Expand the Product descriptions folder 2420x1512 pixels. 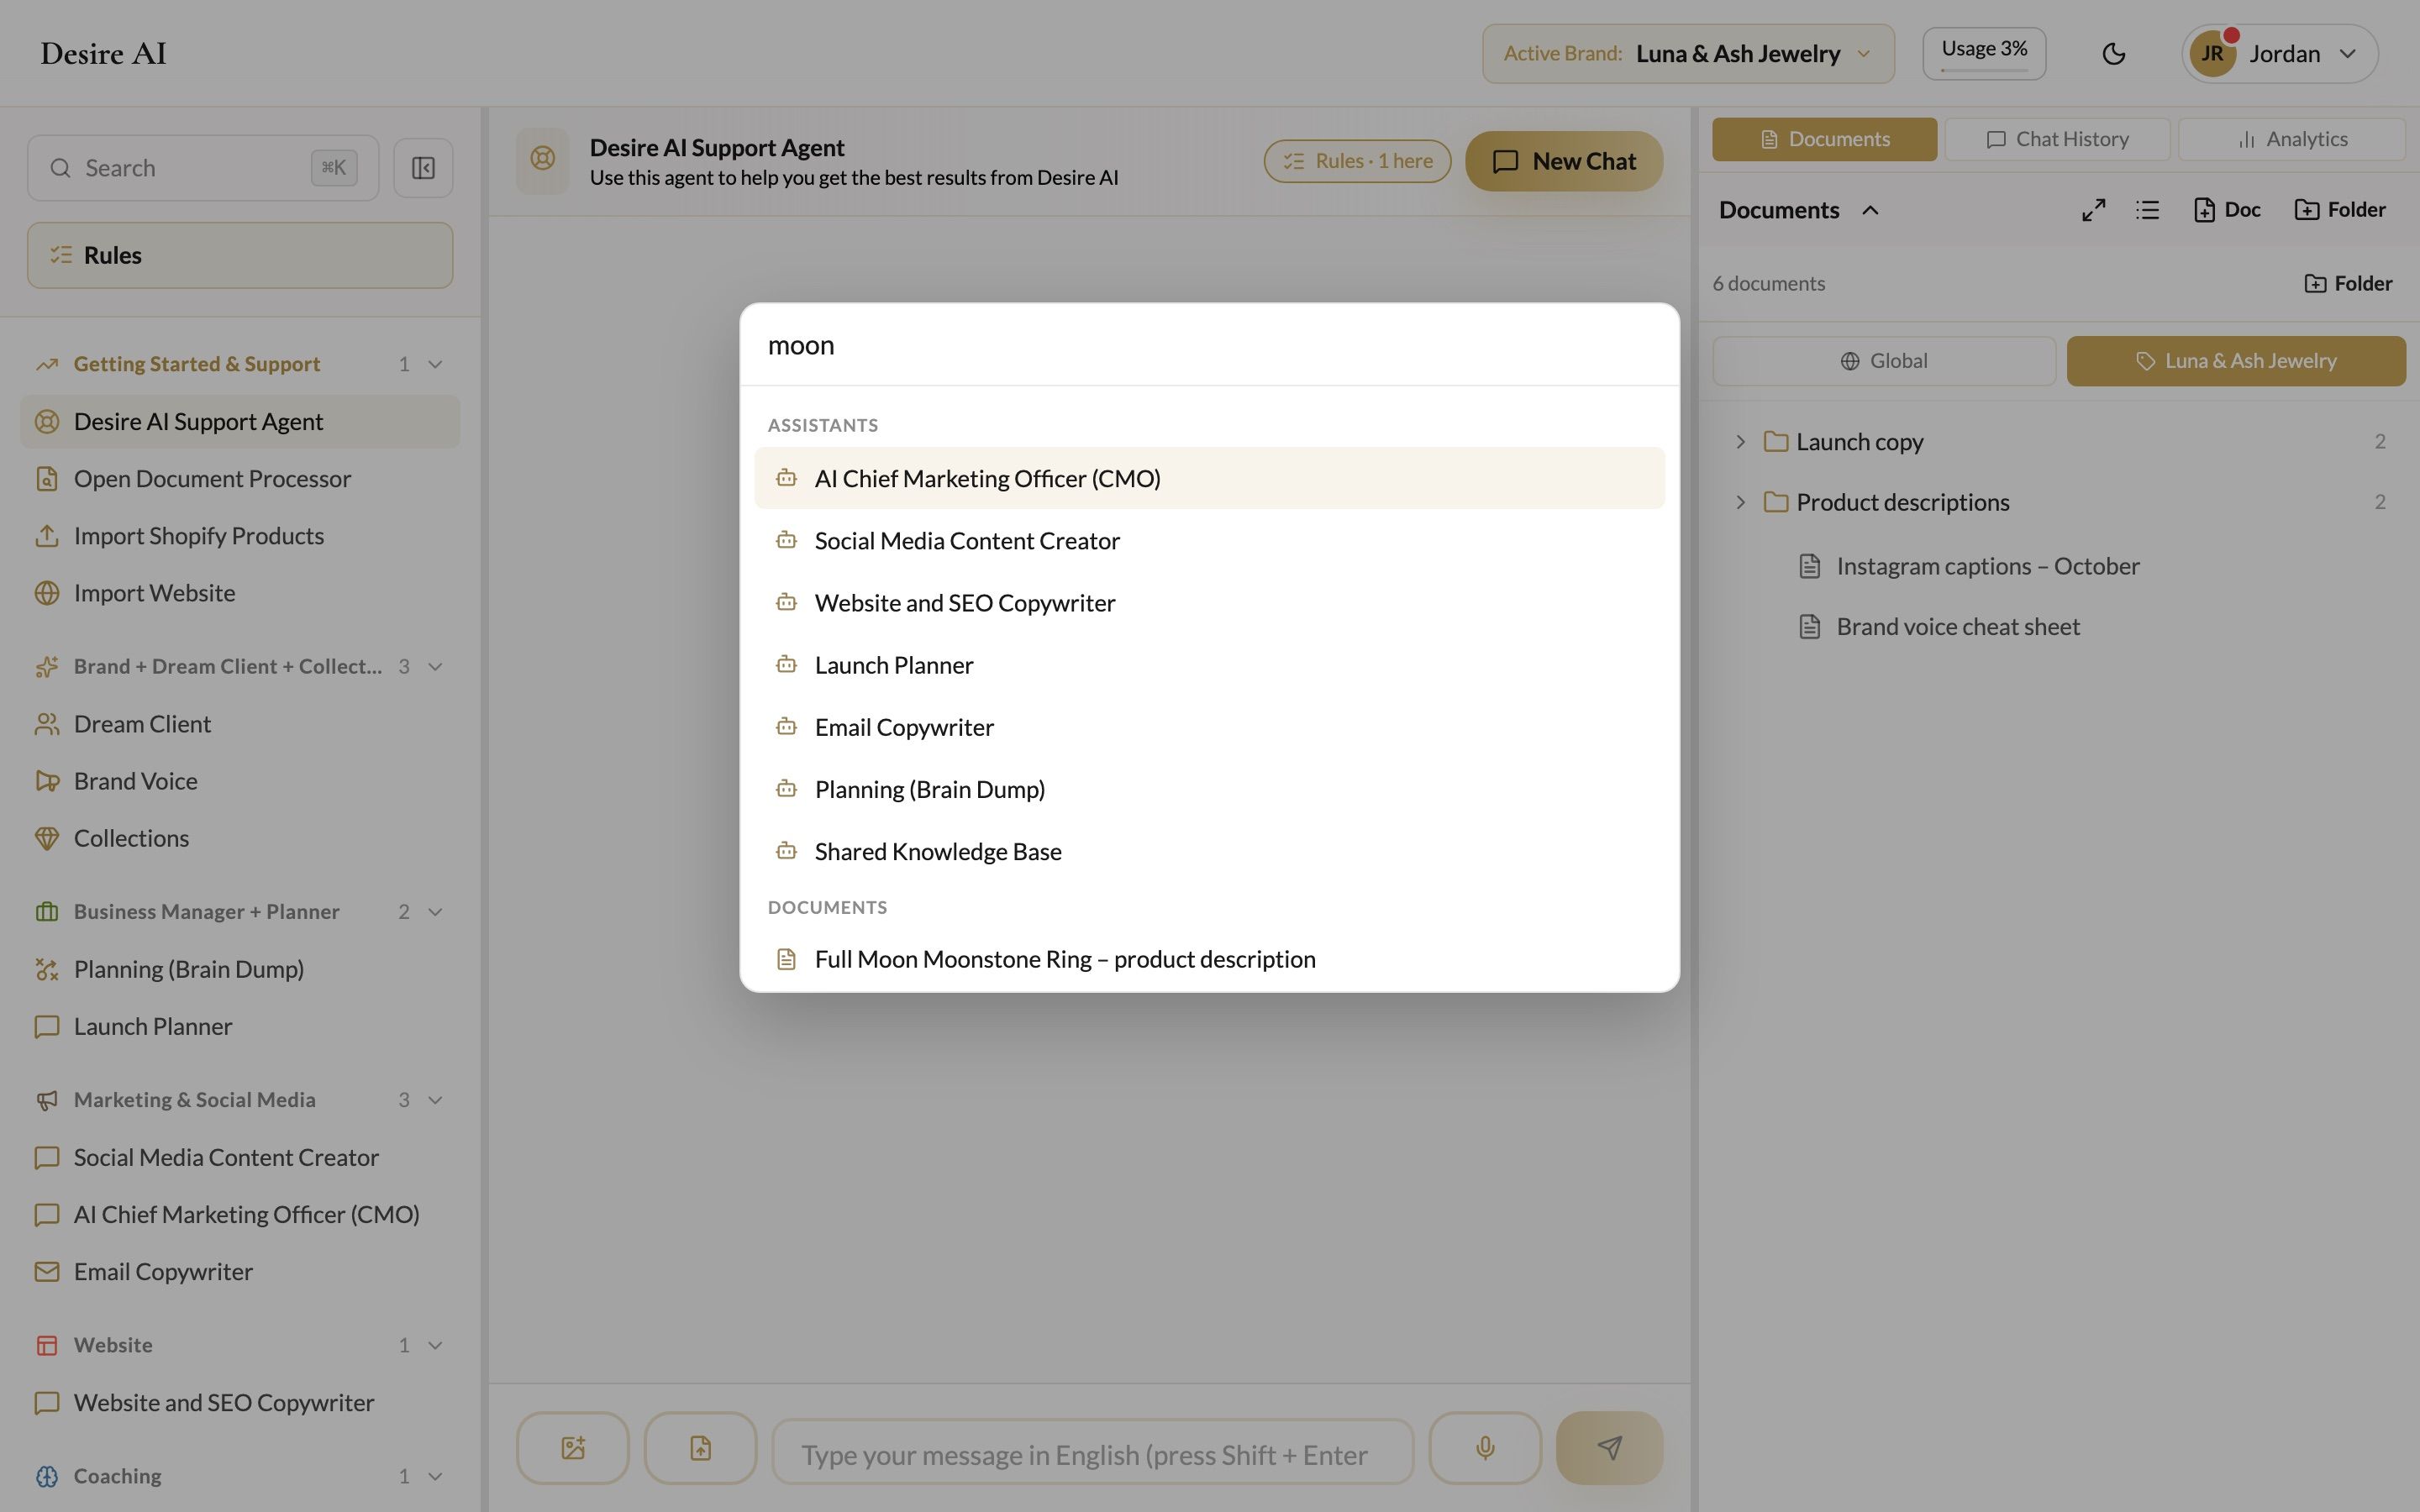(x=1740, y=502)
